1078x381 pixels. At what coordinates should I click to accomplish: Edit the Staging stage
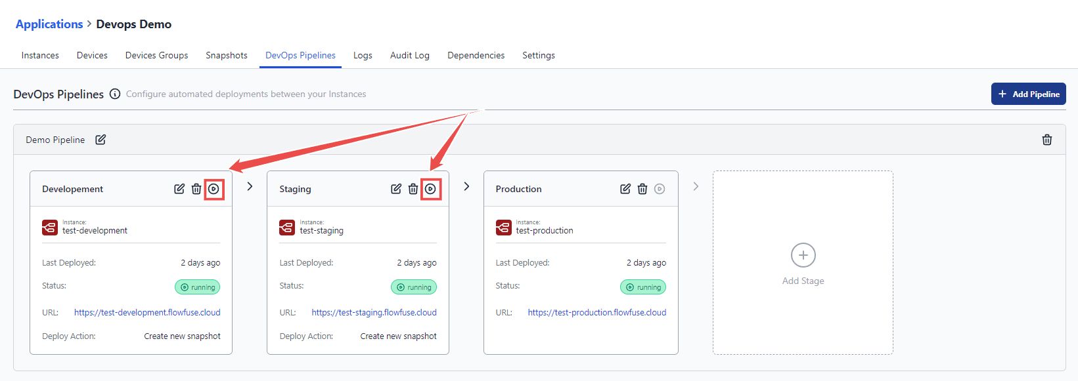point(396,189)
